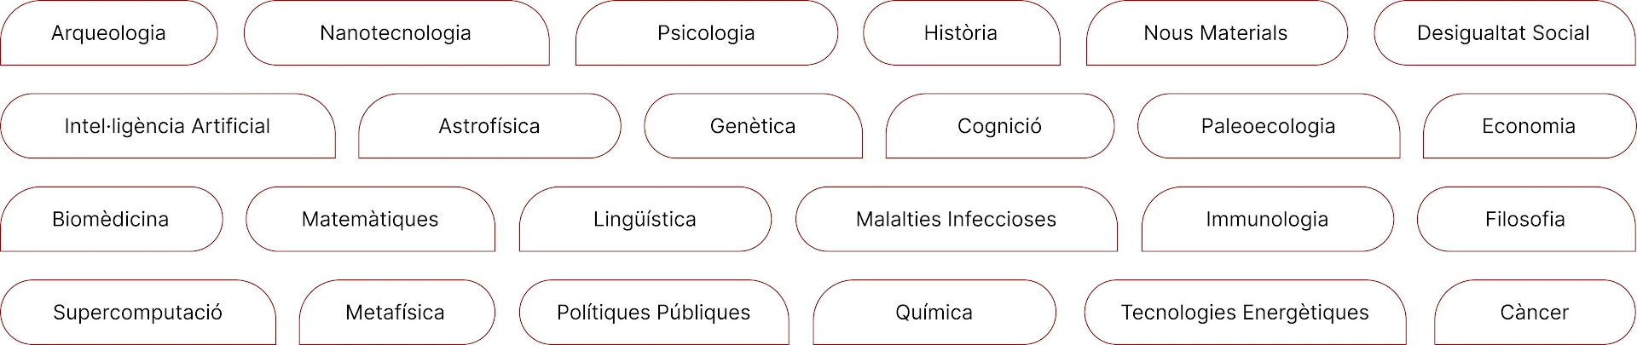Select the Economia topic

tap(1529, 126)
